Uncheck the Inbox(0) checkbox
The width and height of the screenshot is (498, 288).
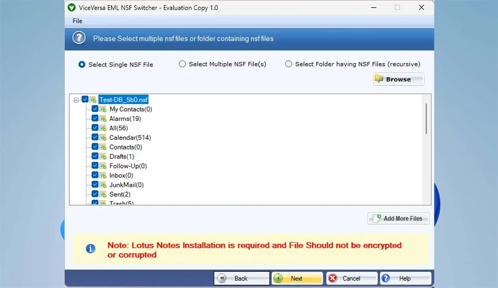[x=95, y=175]
